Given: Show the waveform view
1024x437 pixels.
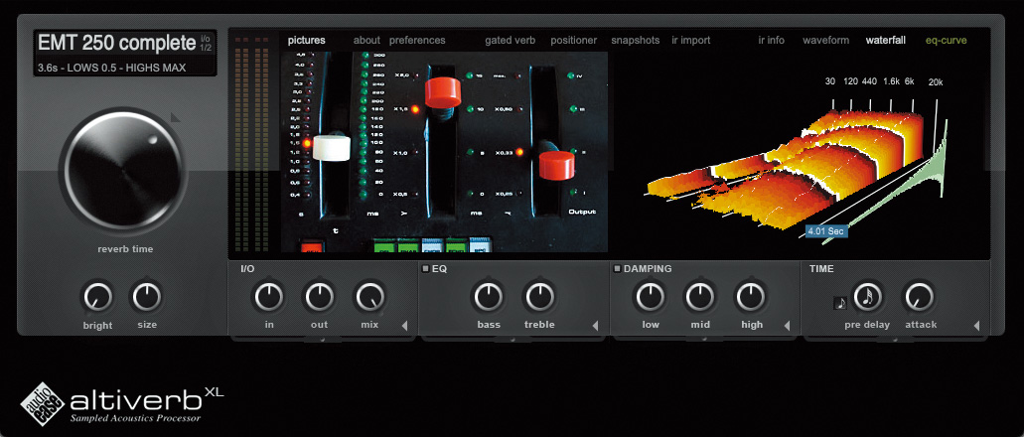Looking at the screenshot, I should (826, 40).
